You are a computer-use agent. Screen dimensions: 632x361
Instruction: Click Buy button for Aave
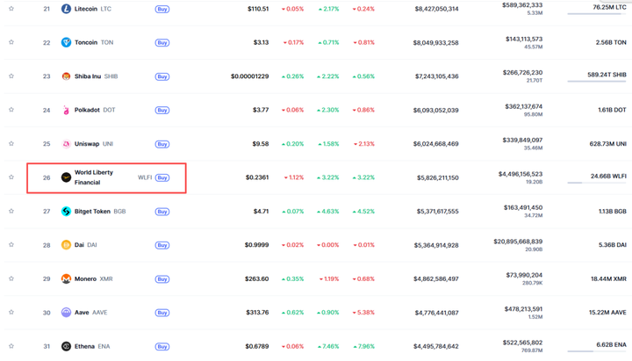(x=162, y=313)
